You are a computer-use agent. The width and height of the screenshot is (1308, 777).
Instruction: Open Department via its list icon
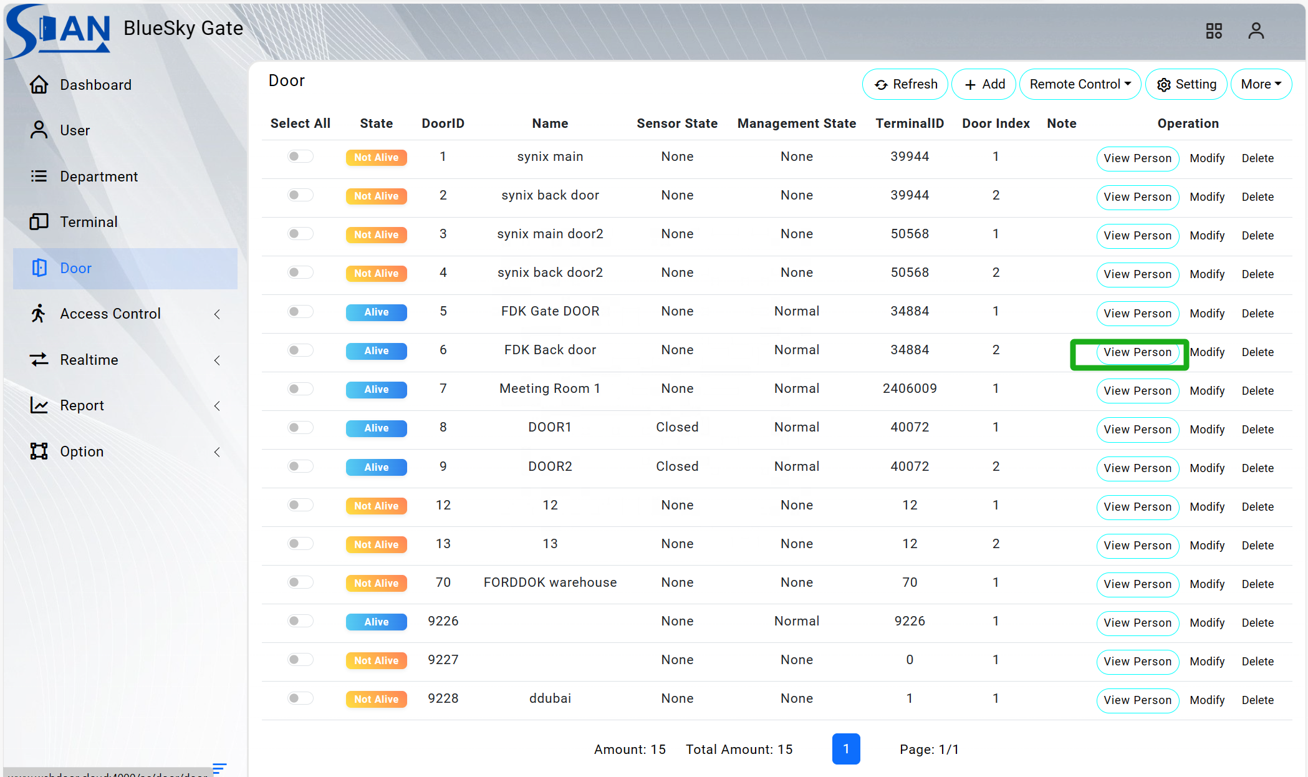[39, 176]
